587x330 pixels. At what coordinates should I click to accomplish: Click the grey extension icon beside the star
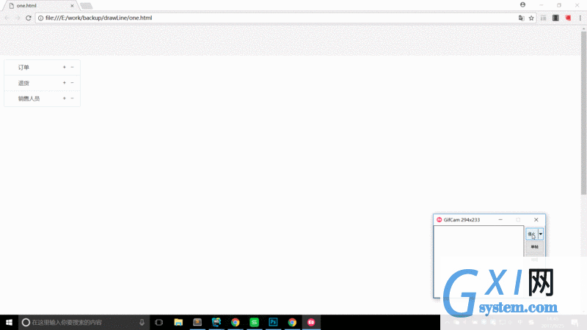point(543,18)
